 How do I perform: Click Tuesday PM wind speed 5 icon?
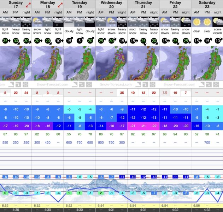pyautogui.click(x=80, y=41)
